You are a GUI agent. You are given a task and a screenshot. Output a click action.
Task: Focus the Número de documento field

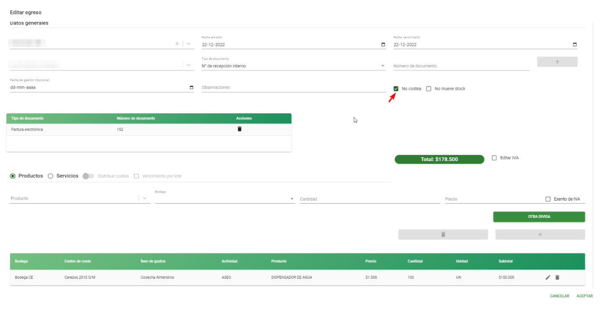(x=461, y=66)
